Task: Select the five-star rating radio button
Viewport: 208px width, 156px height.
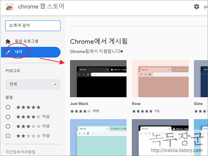Action: (8, 107)
